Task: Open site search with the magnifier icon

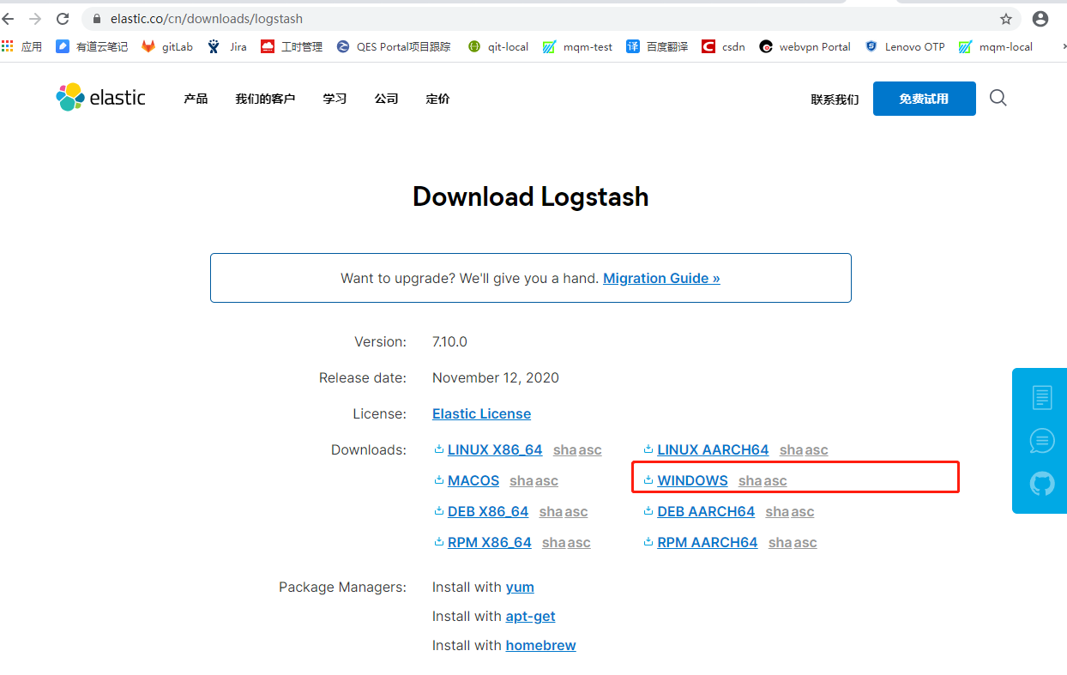Action: (998, 98)
